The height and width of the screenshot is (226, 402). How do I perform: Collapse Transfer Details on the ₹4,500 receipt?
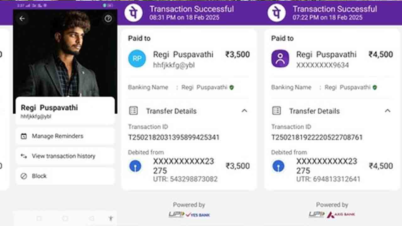coord(388,111)
